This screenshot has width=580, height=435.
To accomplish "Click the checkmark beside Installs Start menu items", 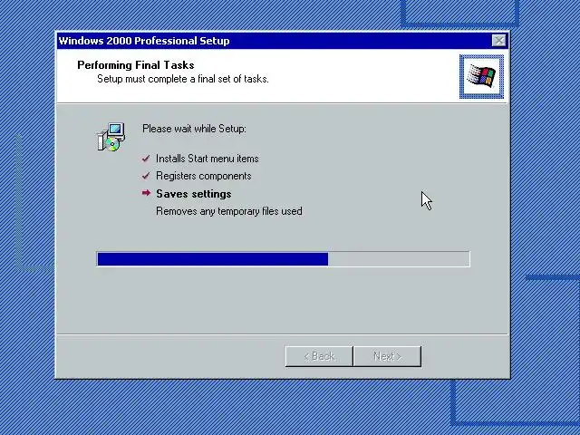I will 146,159.
